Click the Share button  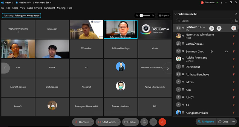coord(130,122)
